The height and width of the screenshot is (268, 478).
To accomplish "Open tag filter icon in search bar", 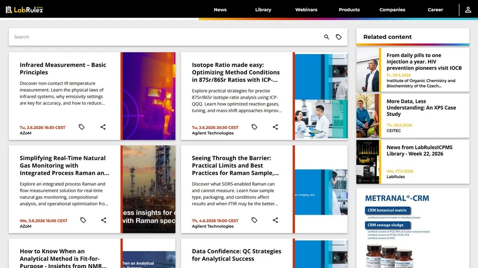I will coord(339,37).
